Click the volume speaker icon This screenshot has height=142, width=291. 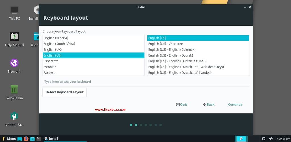click(271, 139)
